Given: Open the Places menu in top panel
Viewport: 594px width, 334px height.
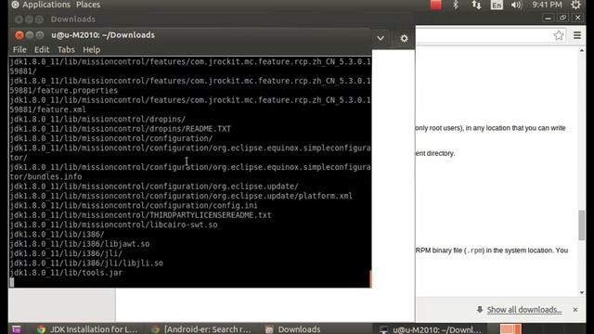Looking at the screenshot, I should click(88, 5).
